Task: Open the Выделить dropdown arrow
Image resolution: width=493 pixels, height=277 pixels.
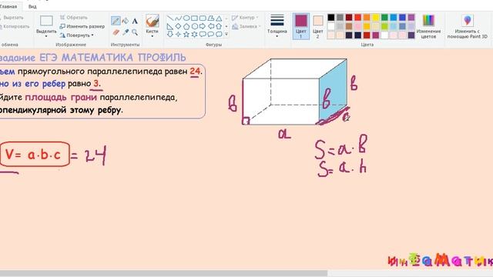Action: 46,36
